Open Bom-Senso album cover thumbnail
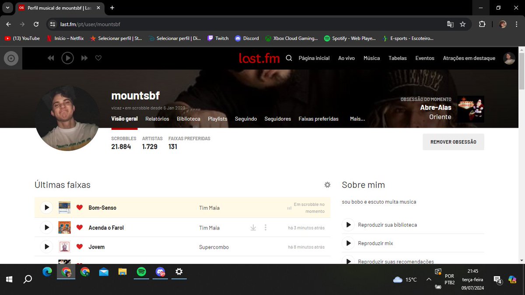This screenshot has width=525, height=295. click(x=64, y=208)
